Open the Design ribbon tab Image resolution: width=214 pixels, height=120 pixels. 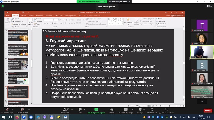[x=31, y=16]
